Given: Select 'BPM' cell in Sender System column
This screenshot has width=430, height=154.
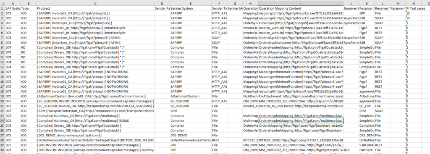Looking at the screenshot, I should (x=191, y=111).
